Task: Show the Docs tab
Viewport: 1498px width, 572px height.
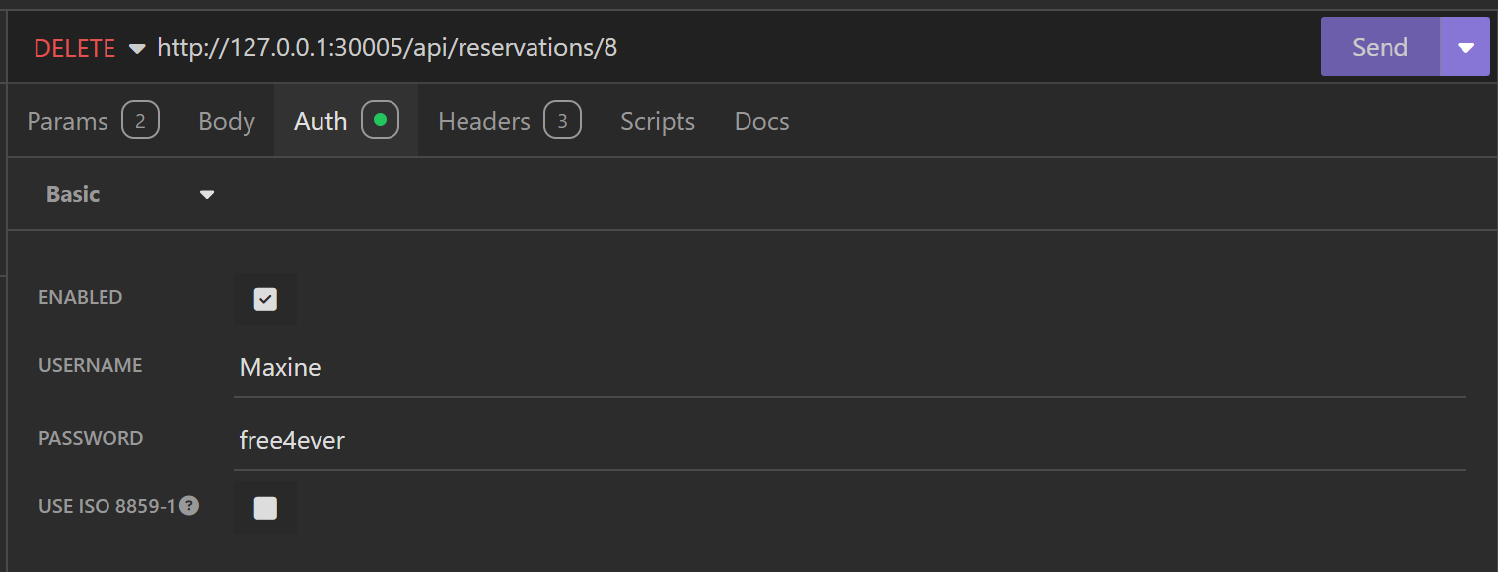Action: (762, 121)
